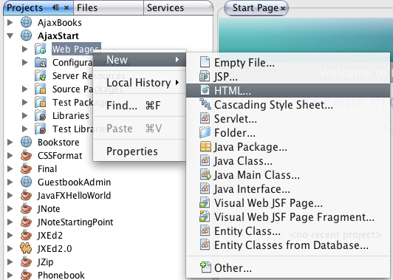Click the Empty File page icon
This screenshot has height=280, width=393.
tap(205, 62)
